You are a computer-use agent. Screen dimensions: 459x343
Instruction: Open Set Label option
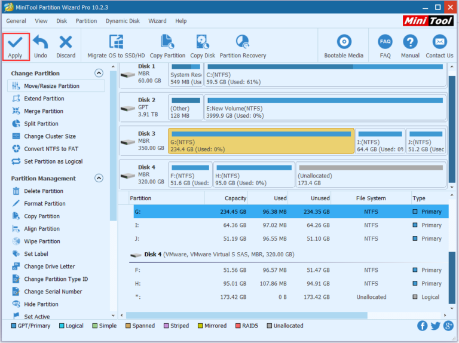(x=36, y=254)
